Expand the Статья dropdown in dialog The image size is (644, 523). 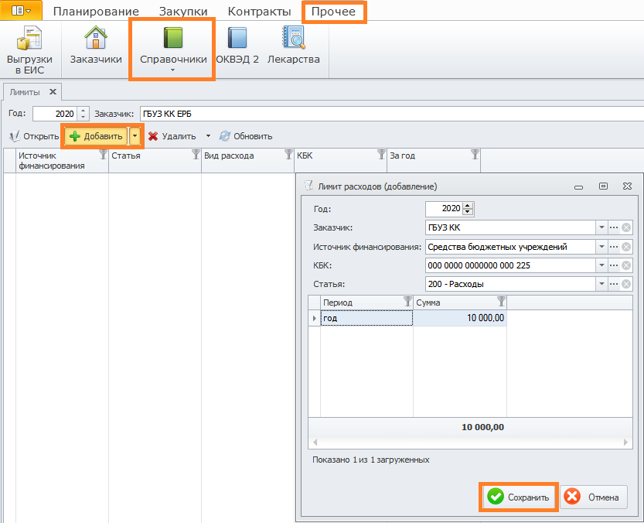coord(601,284)
